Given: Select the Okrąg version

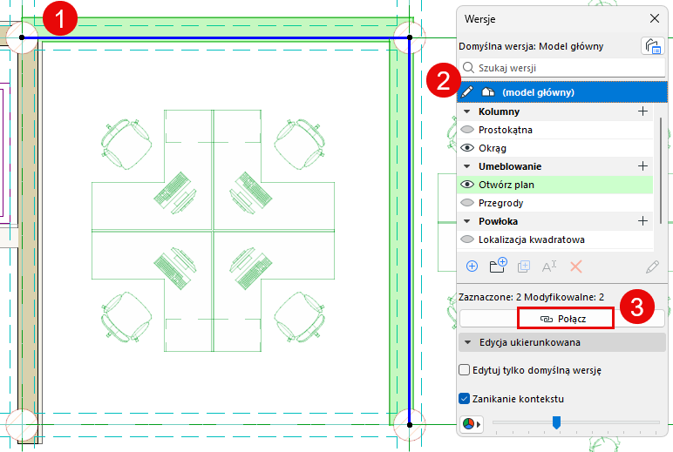Looking at the screenshot, I should coord(493,148).
